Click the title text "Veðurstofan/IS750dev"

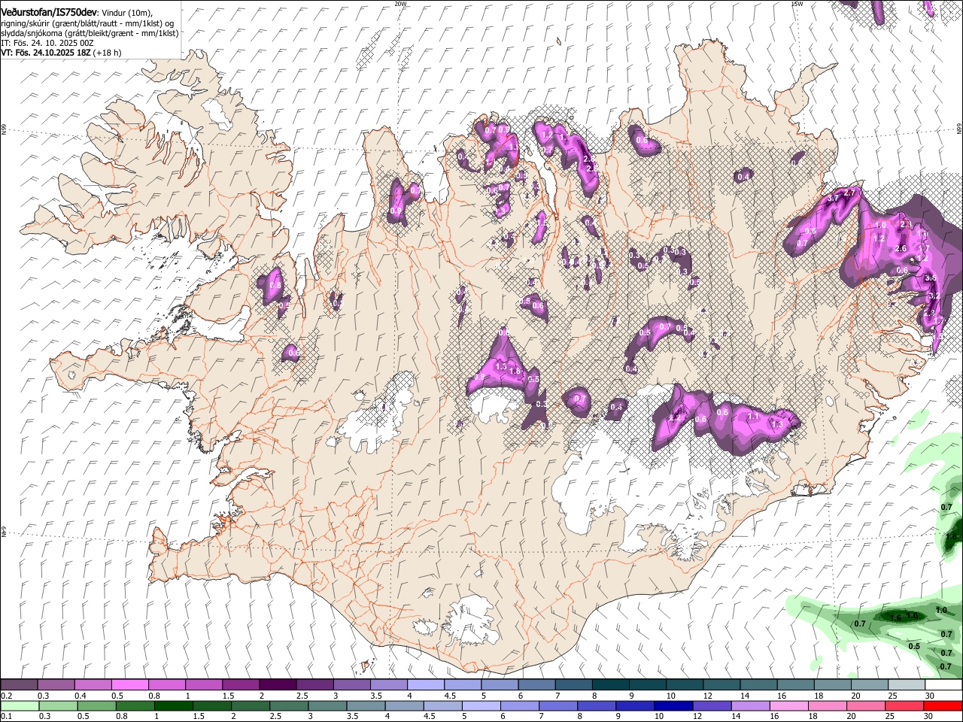(x=49, y=12)
